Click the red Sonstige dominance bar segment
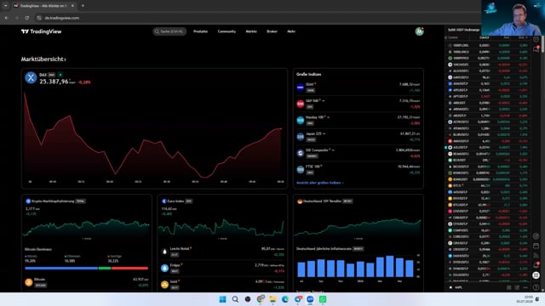Image resolution: width=545 pixels, height=306 pixels. pos(129,269)
